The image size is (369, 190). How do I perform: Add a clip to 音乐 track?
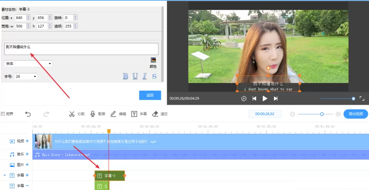(x=27, y=154)
